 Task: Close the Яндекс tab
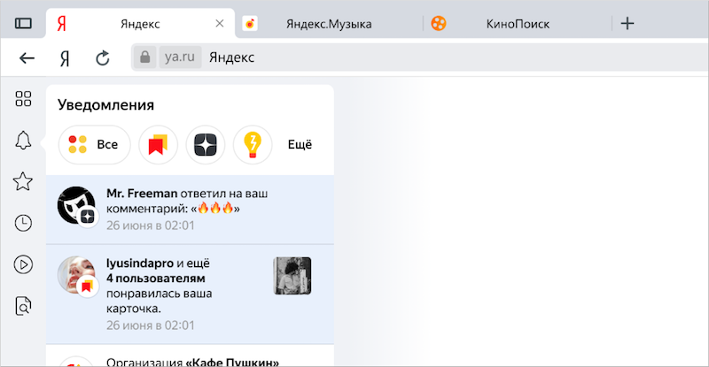click(220, 24)
